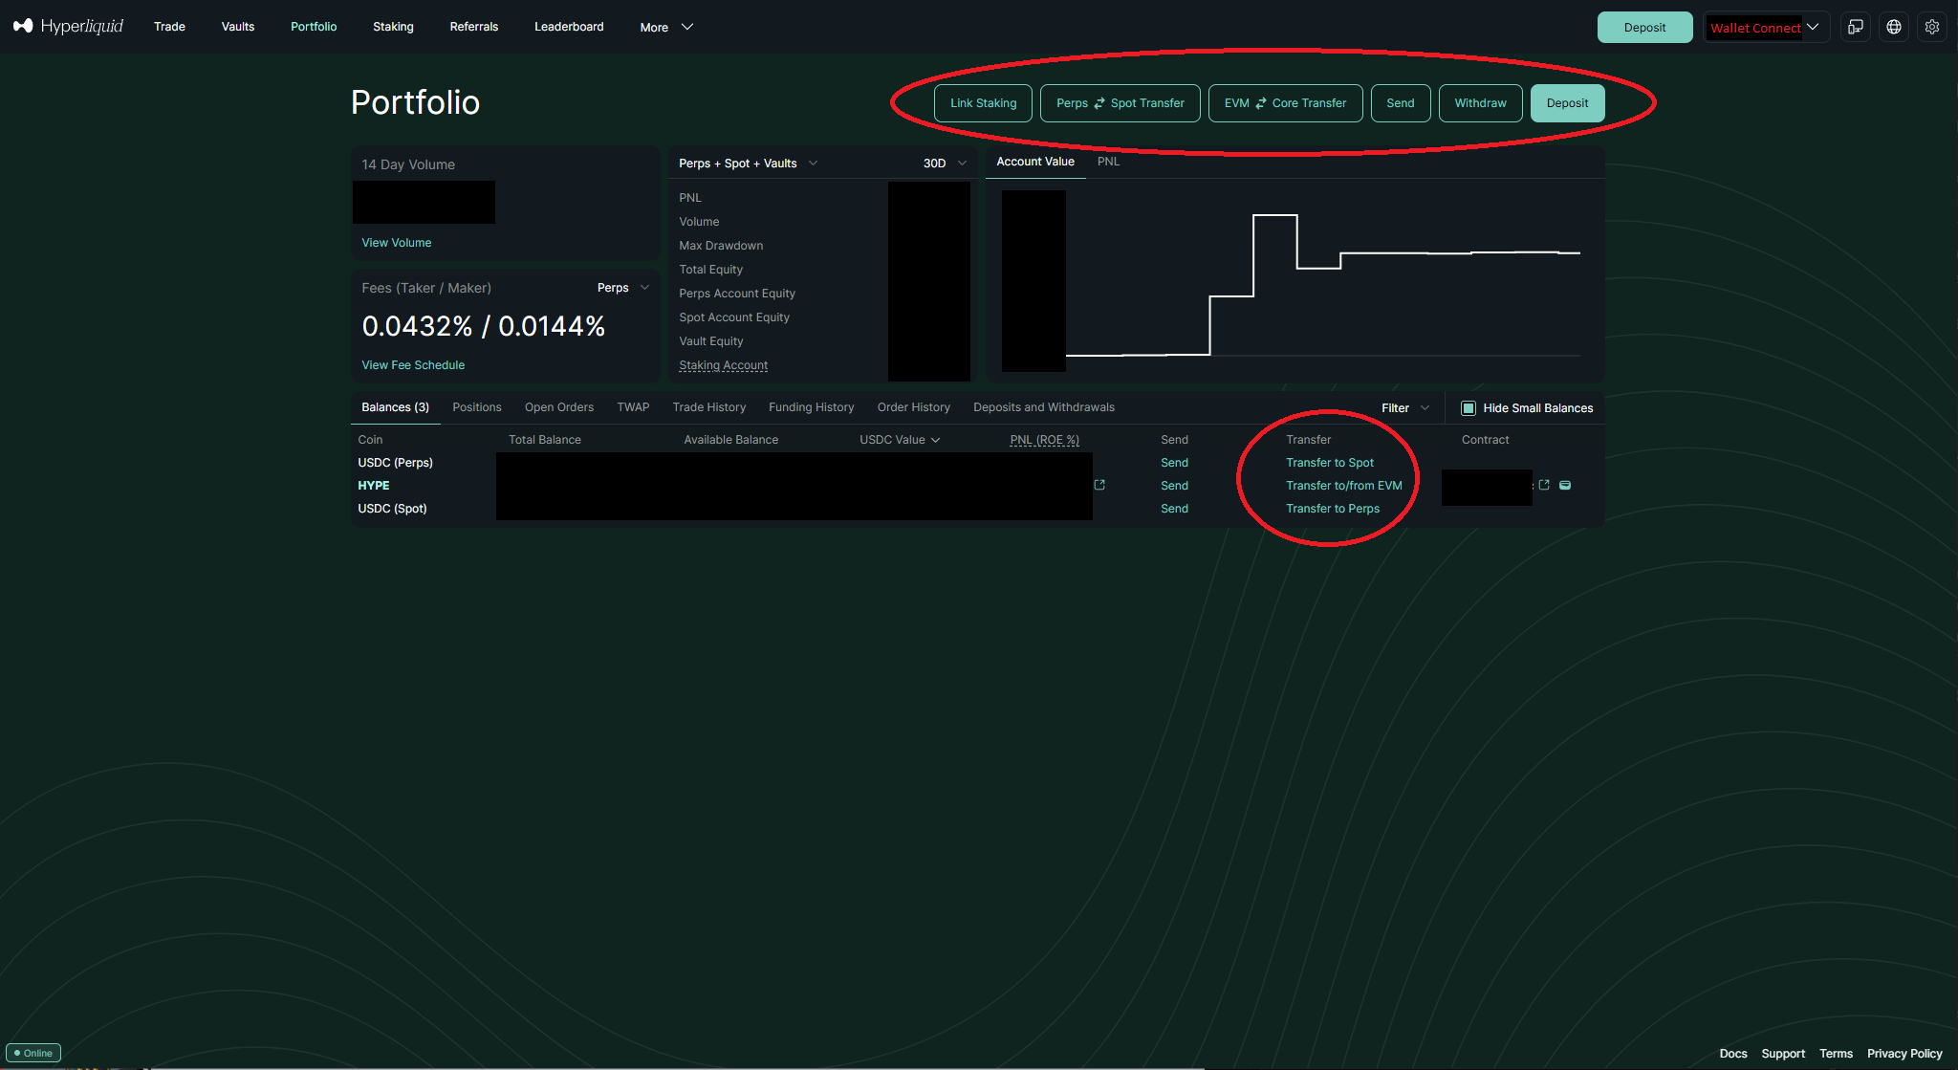Screen dimensions: 1958x1070
Task: Go to the Trade page
Action: (x=169, y=27)
